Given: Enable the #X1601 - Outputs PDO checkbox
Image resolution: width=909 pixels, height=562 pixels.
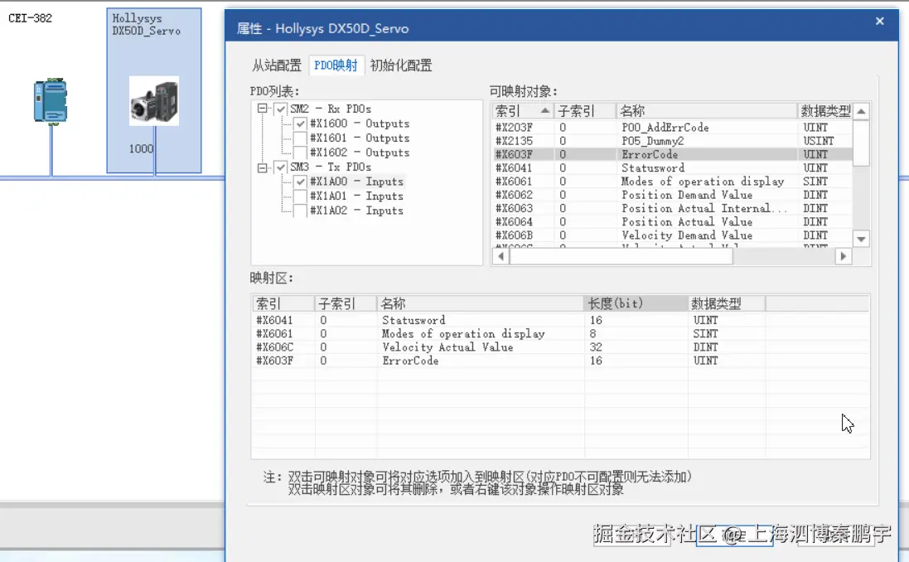Looking at the screenshot, I should (302, 138).
